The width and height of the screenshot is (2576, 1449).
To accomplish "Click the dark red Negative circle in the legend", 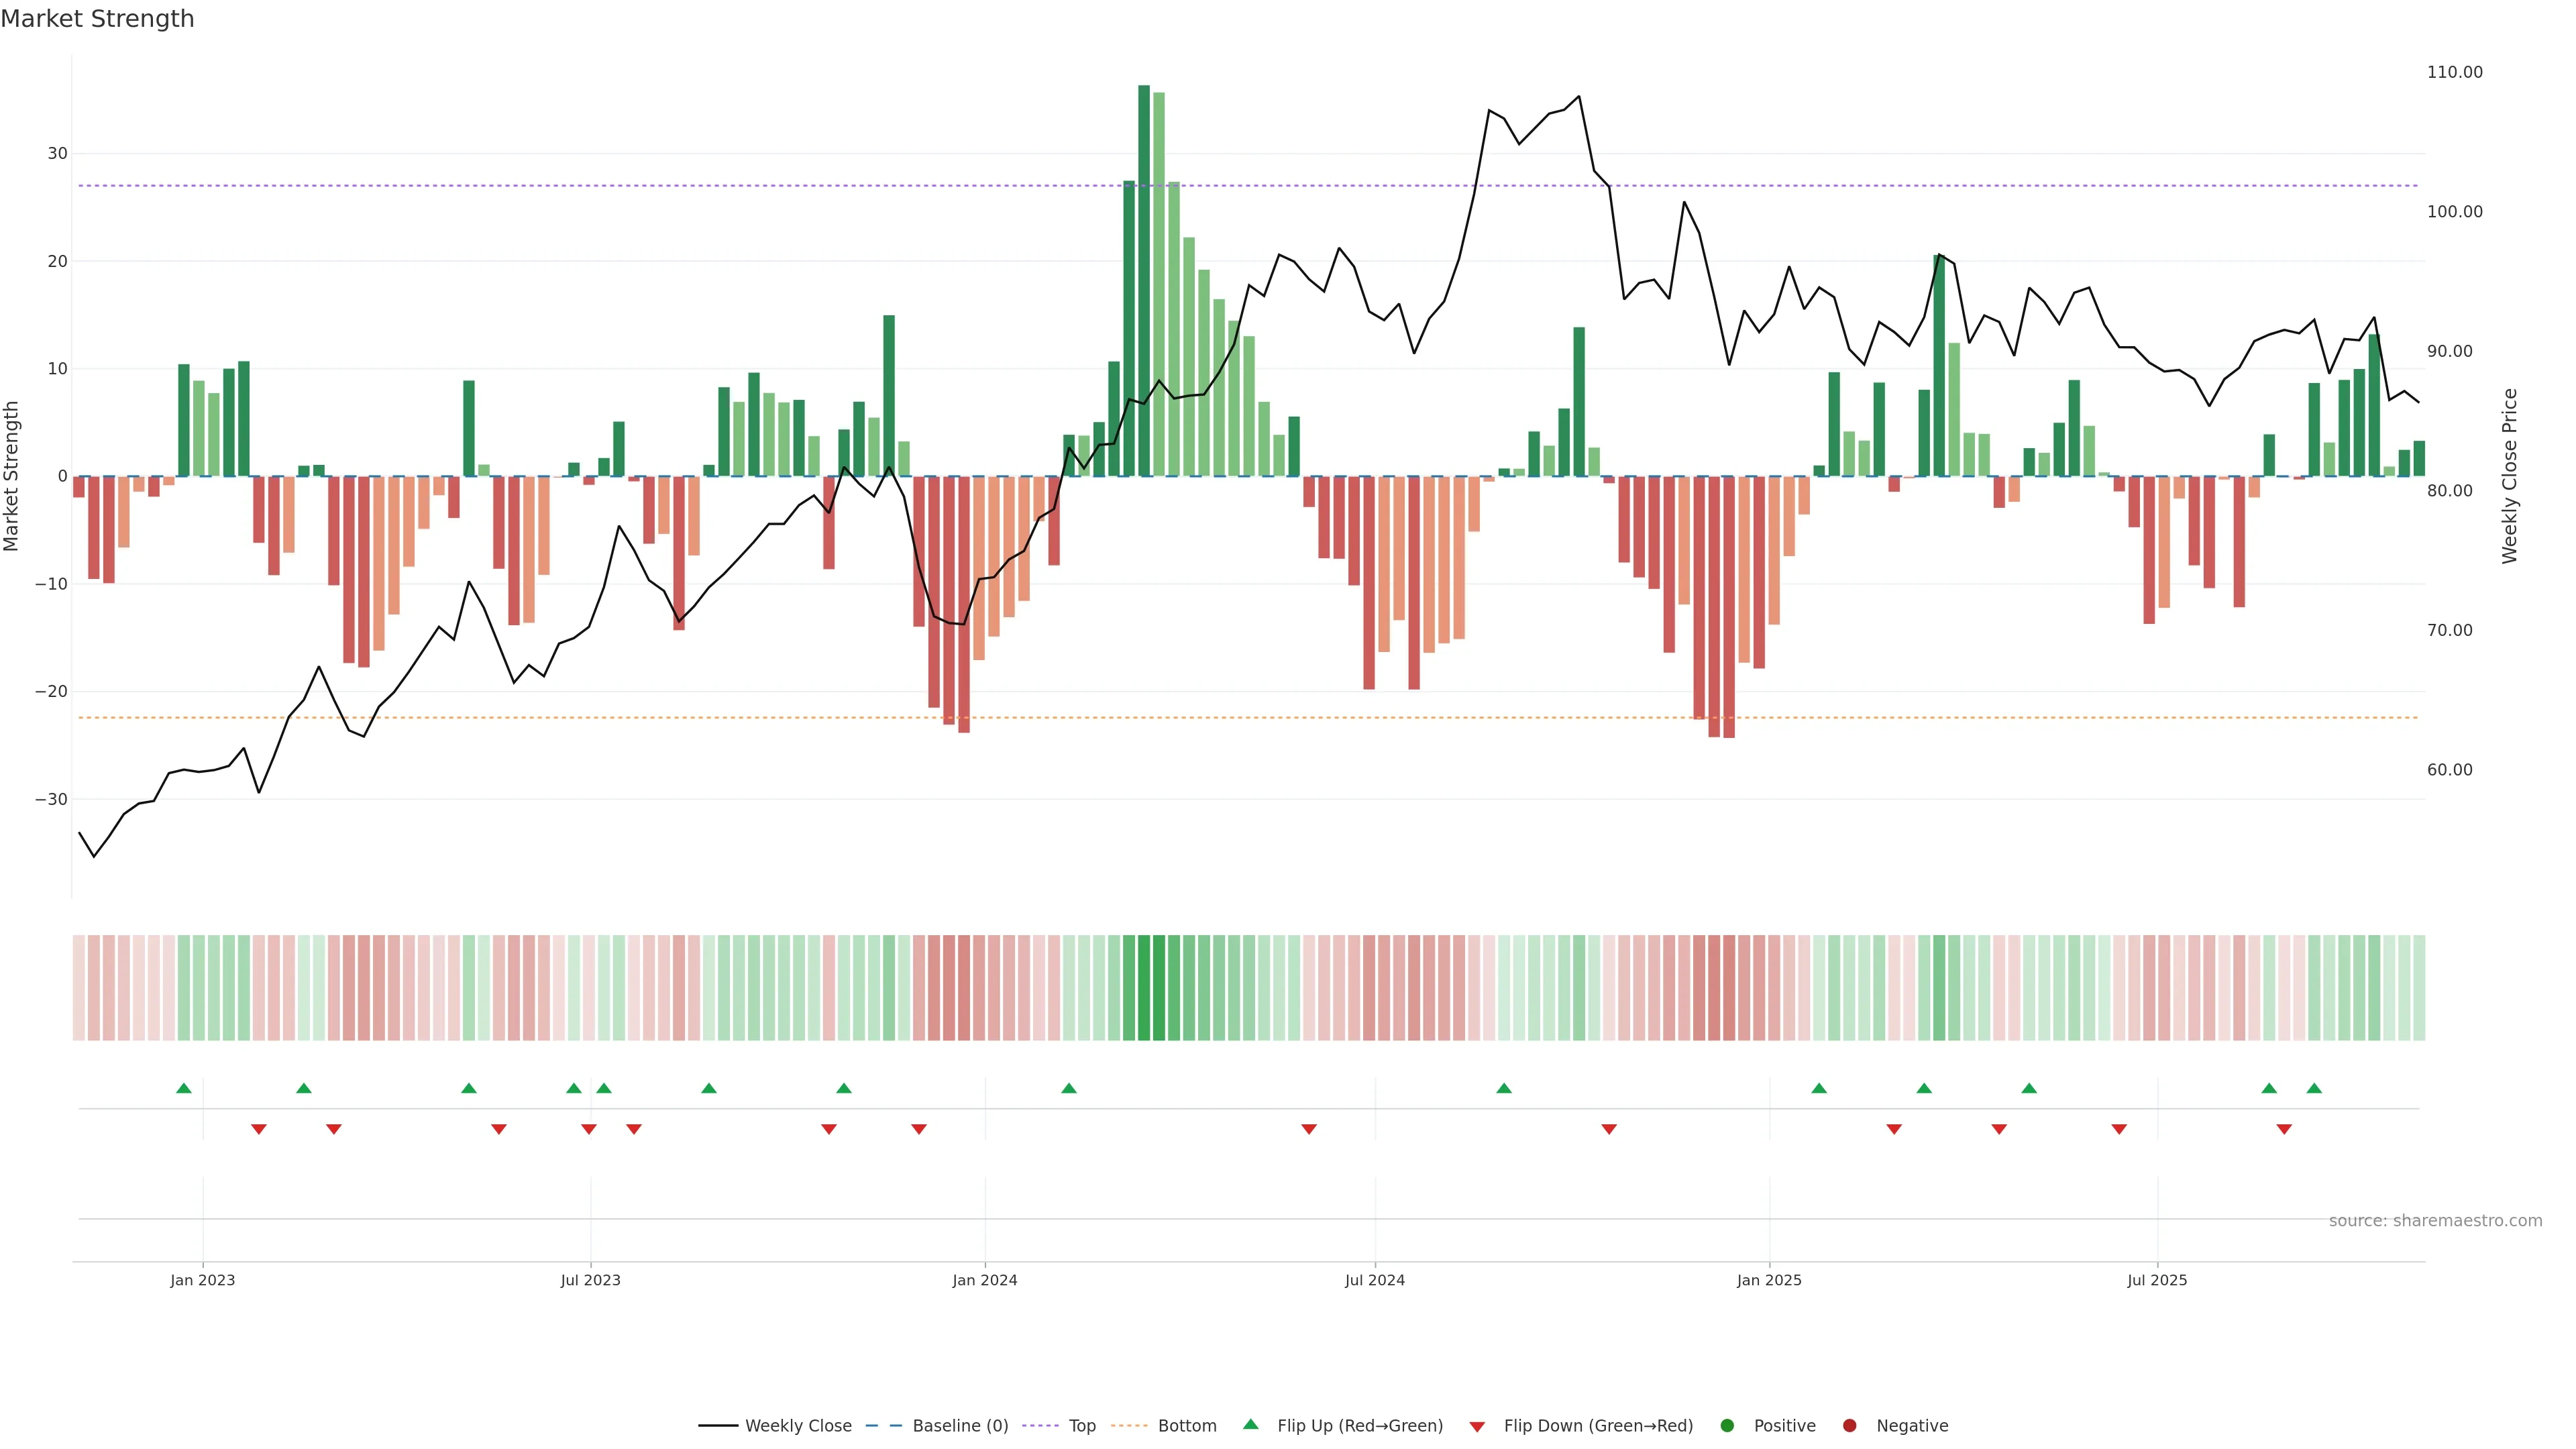I will point(1849,1426).
